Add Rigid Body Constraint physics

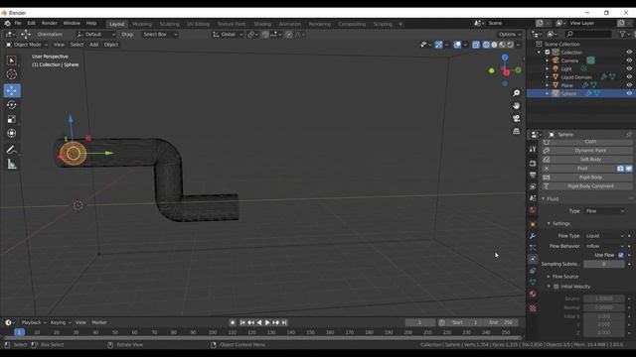click(x=587, y=186)
